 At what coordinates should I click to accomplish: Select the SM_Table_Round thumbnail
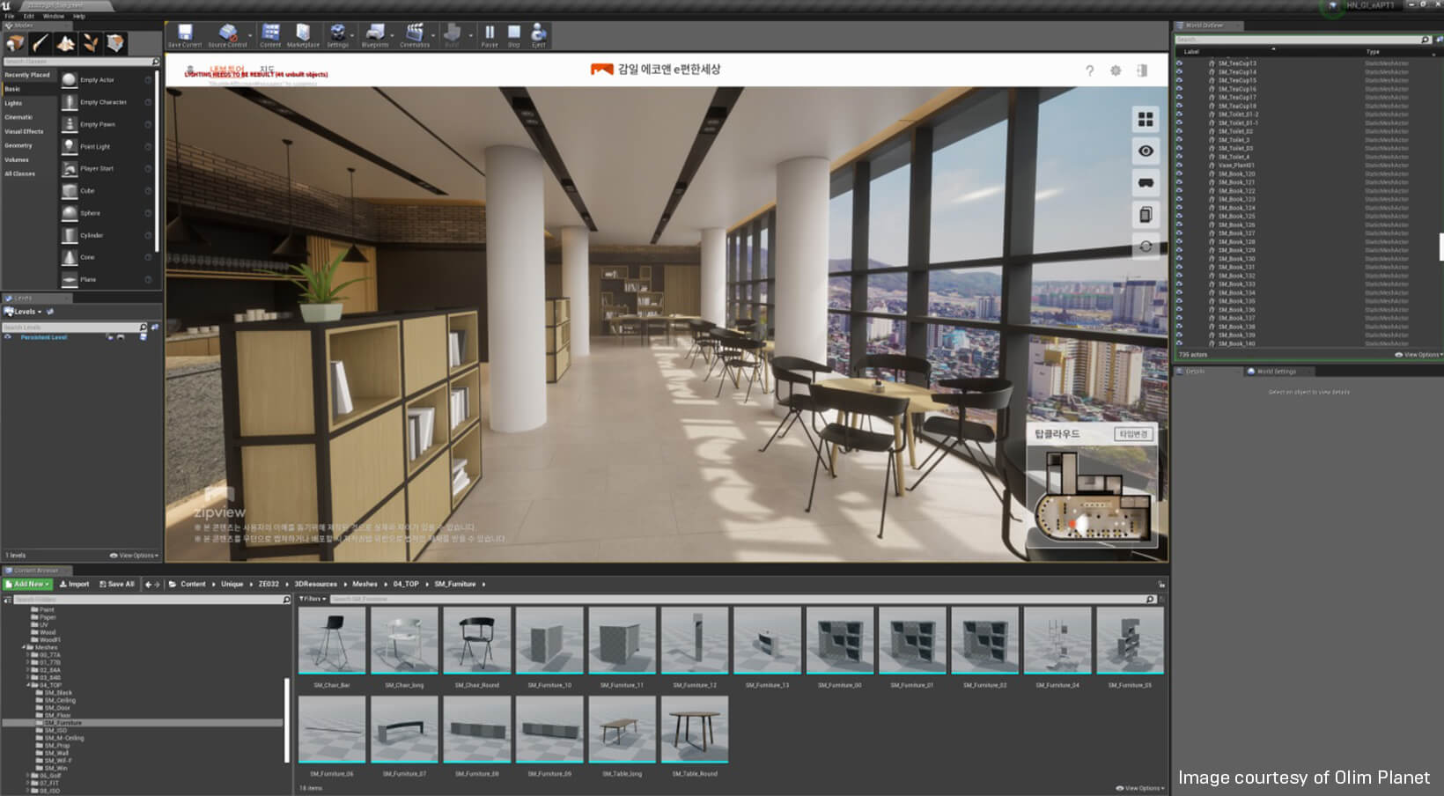click(694, 729)
